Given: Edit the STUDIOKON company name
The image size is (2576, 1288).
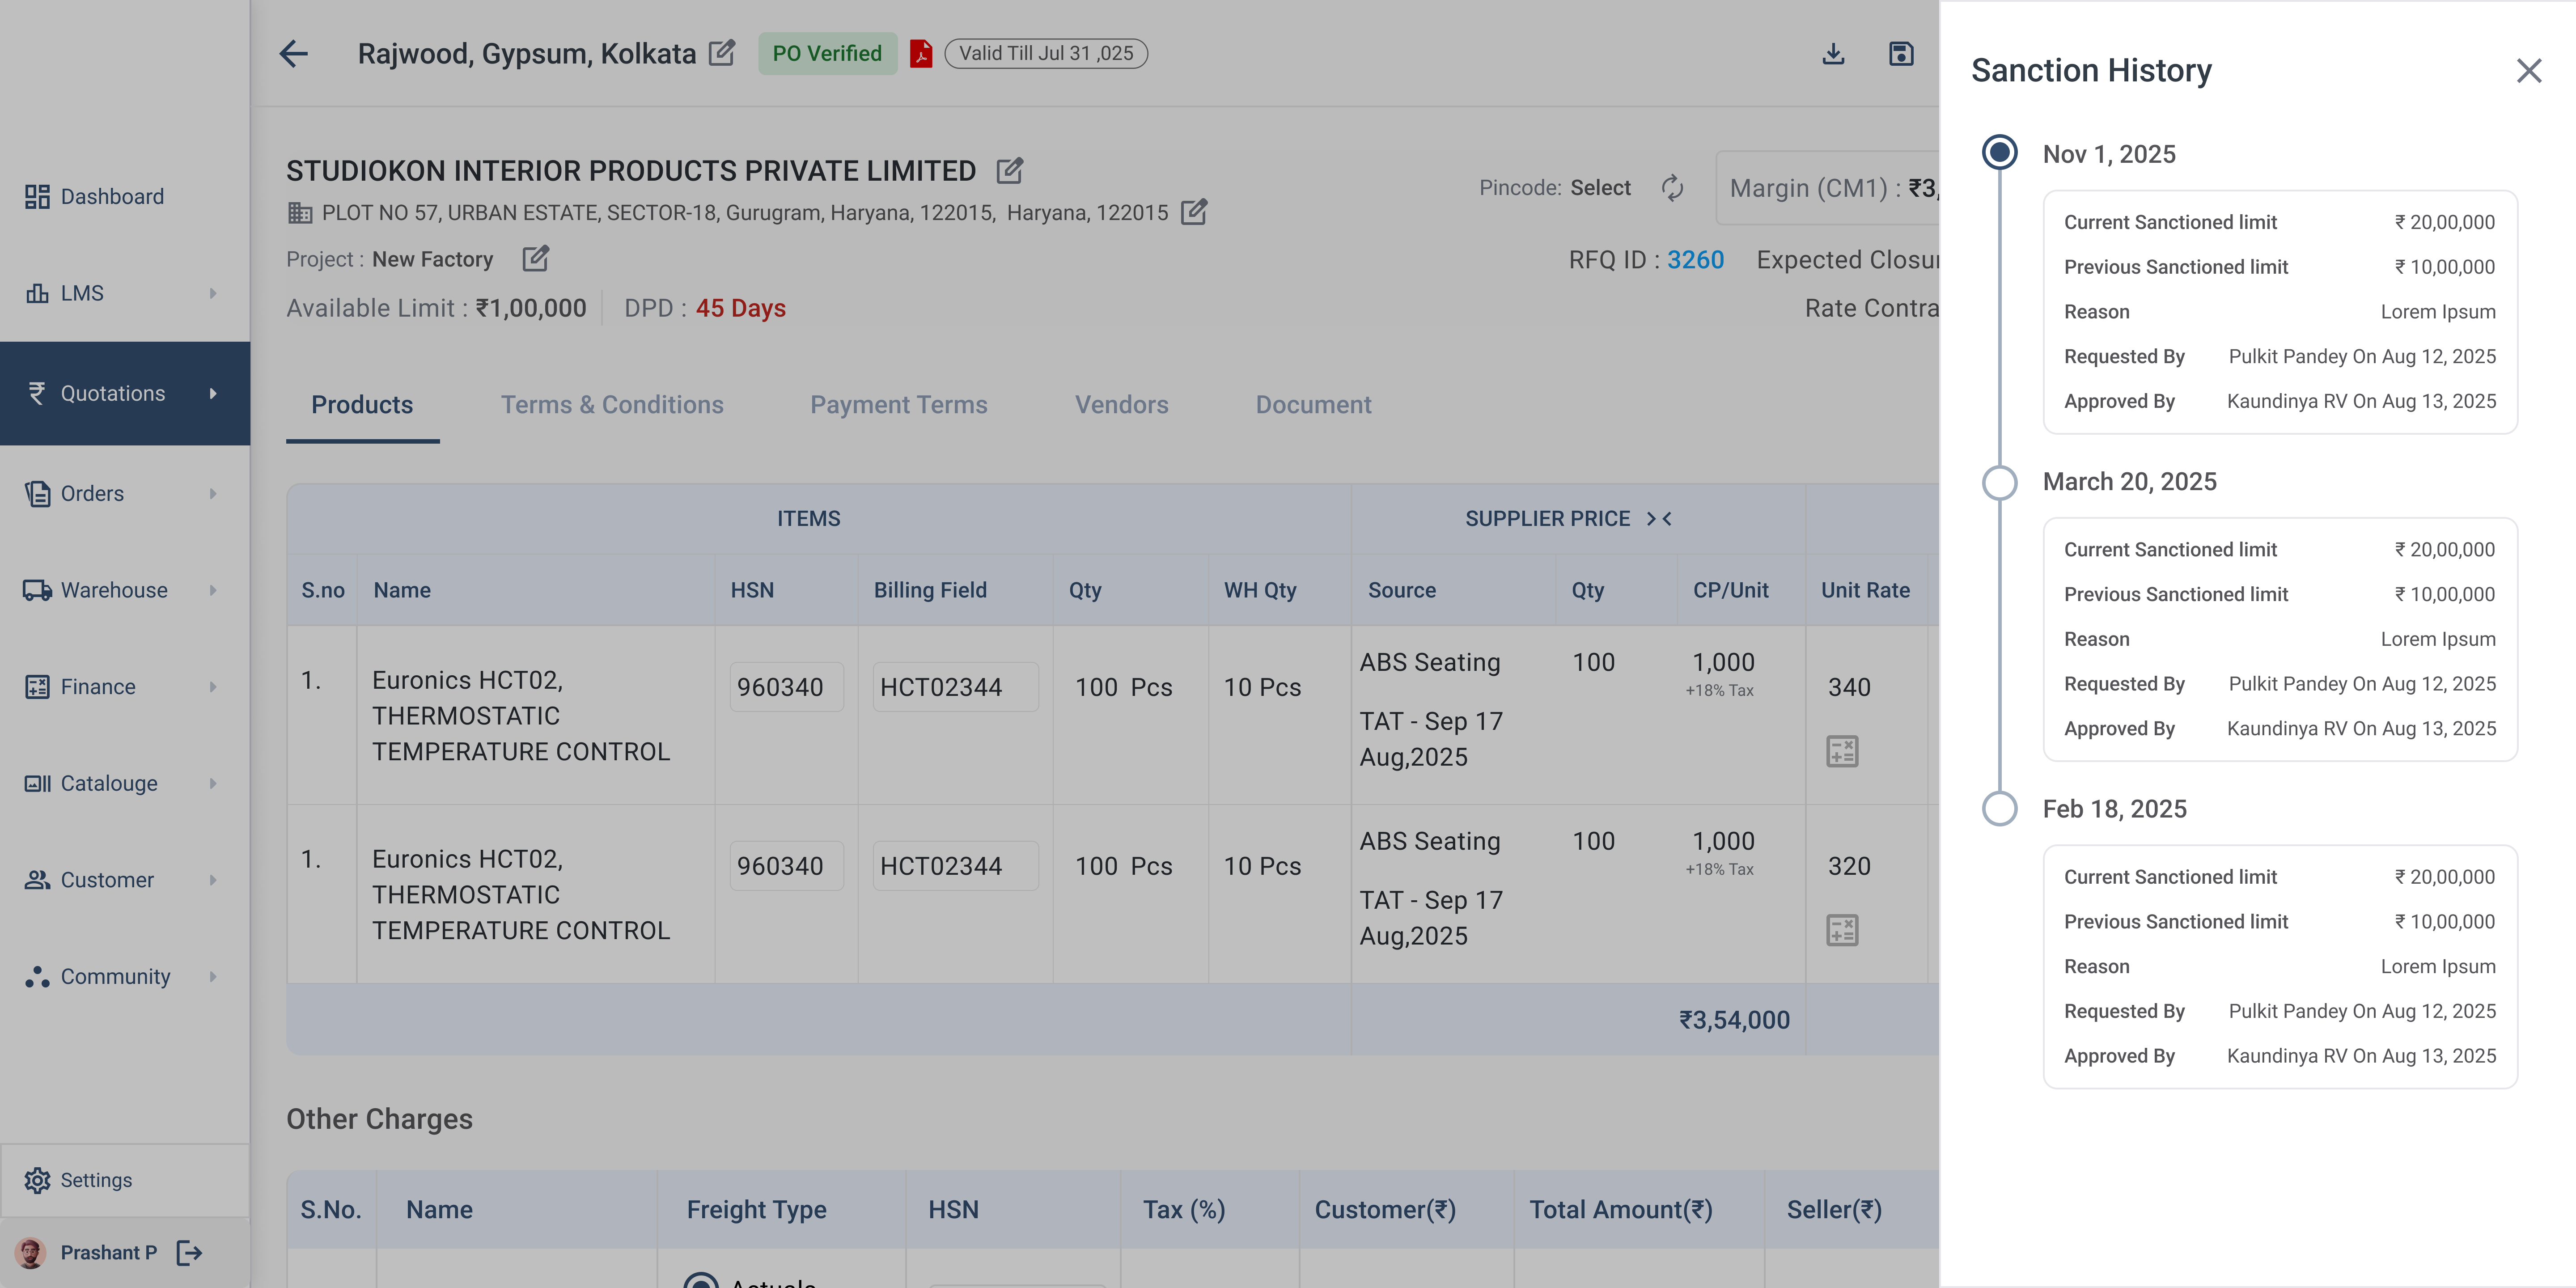Looking at the screenshot, I should coord(1010,170).
